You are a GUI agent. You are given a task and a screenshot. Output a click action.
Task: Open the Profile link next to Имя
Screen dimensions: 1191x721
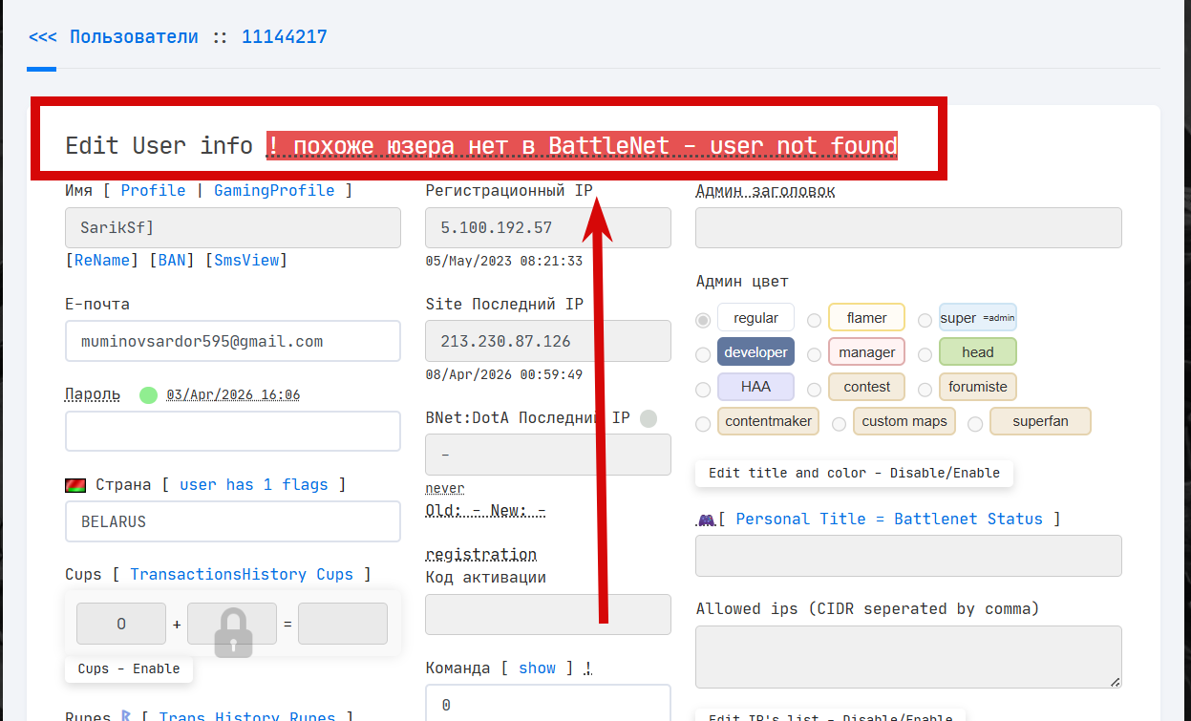click(153, 190)
